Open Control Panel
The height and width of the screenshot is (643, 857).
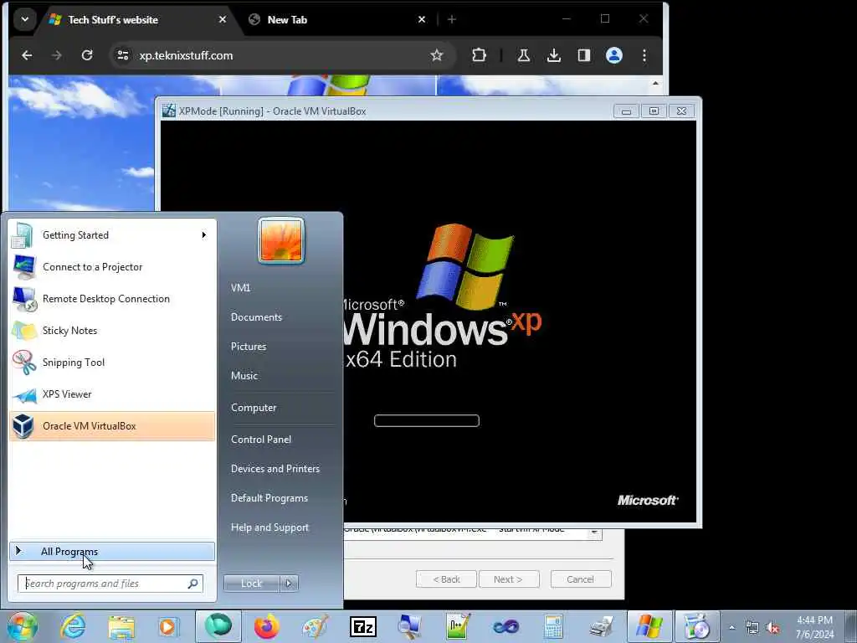pyautogui.click(x=261, y=440)
